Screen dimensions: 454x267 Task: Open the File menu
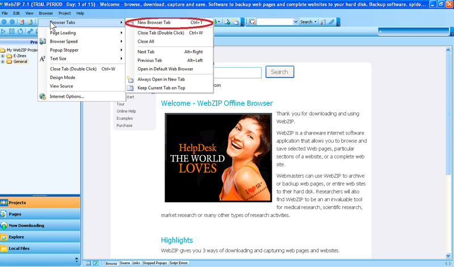tap(5, 13)
